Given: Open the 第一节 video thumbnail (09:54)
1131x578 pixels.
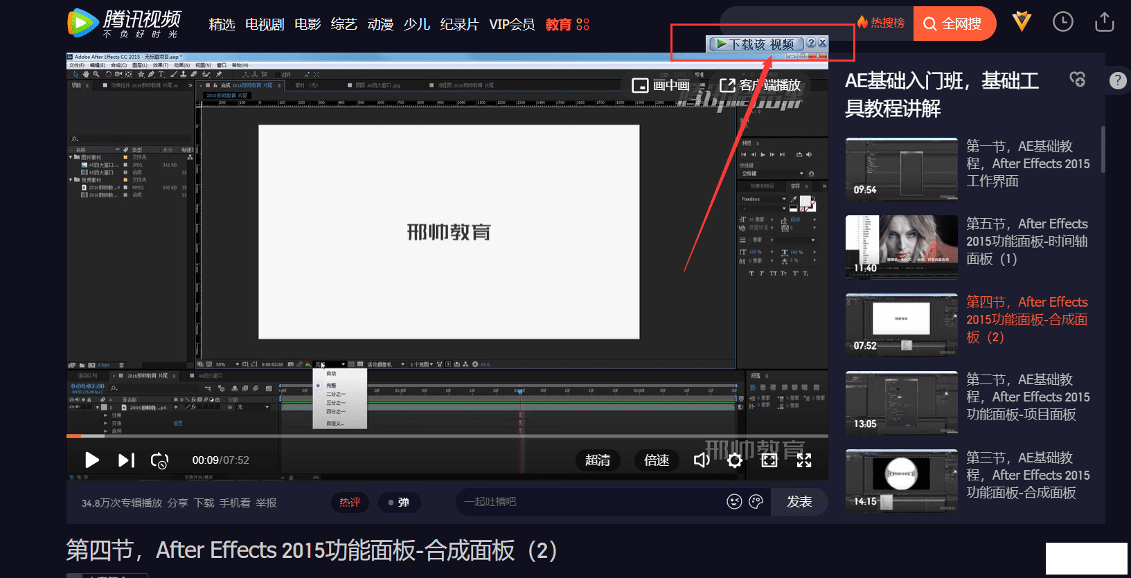Looking at the screenshot, I should 902,170.
